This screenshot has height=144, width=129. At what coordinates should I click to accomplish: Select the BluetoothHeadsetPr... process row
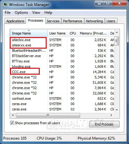coord(62,51)
